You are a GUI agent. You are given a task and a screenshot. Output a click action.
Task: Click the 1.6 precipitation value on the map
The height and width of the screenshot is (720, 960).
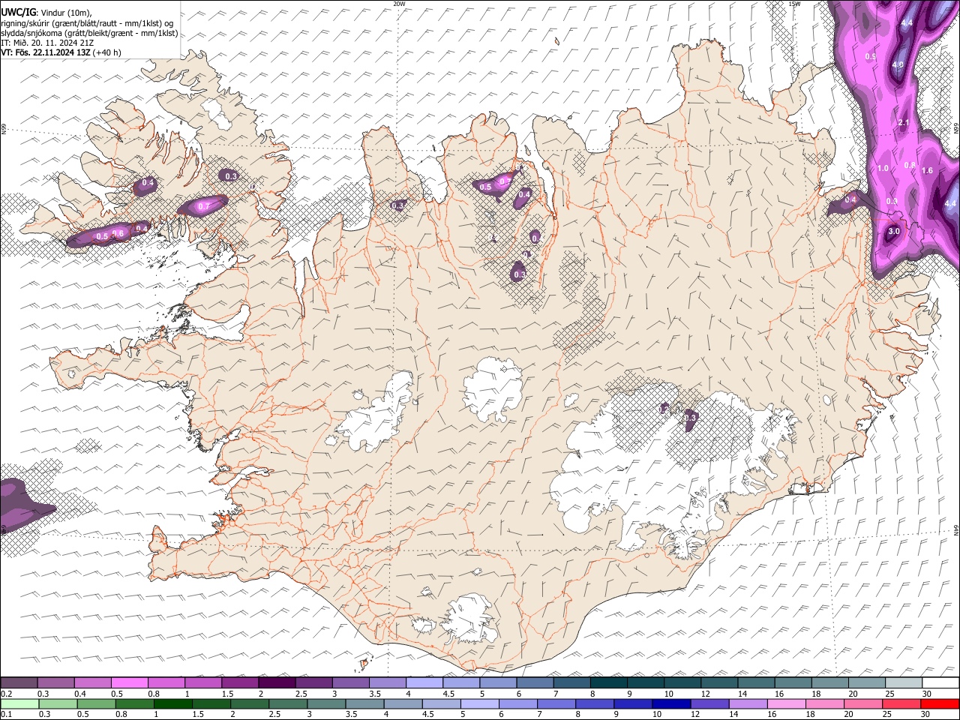point(927,171)
